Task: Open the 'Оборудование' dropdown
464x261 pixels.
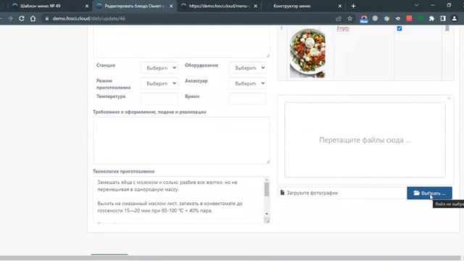Action: pyautogui.click(x=248, y=67)
